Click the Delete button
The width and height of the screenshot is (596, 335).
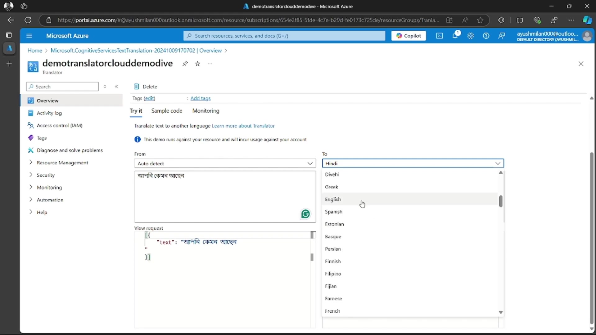146,87
